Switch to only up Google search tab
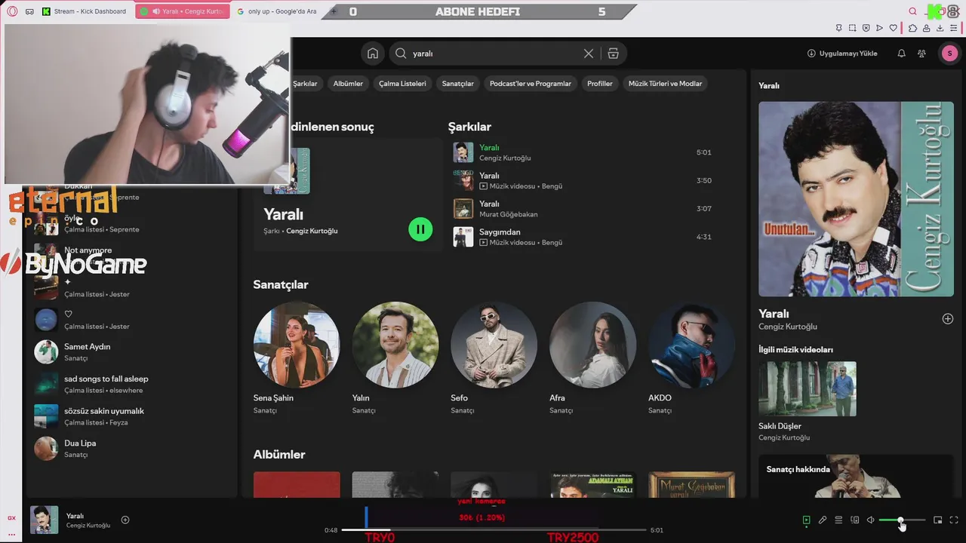 pos(276,11)
